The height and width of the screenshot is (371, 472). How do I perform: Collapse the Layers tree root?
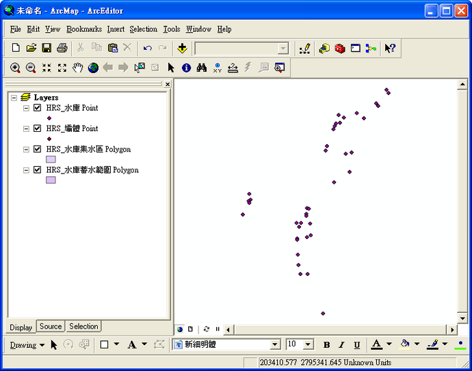pyautogui.click(x=14, y=98)
